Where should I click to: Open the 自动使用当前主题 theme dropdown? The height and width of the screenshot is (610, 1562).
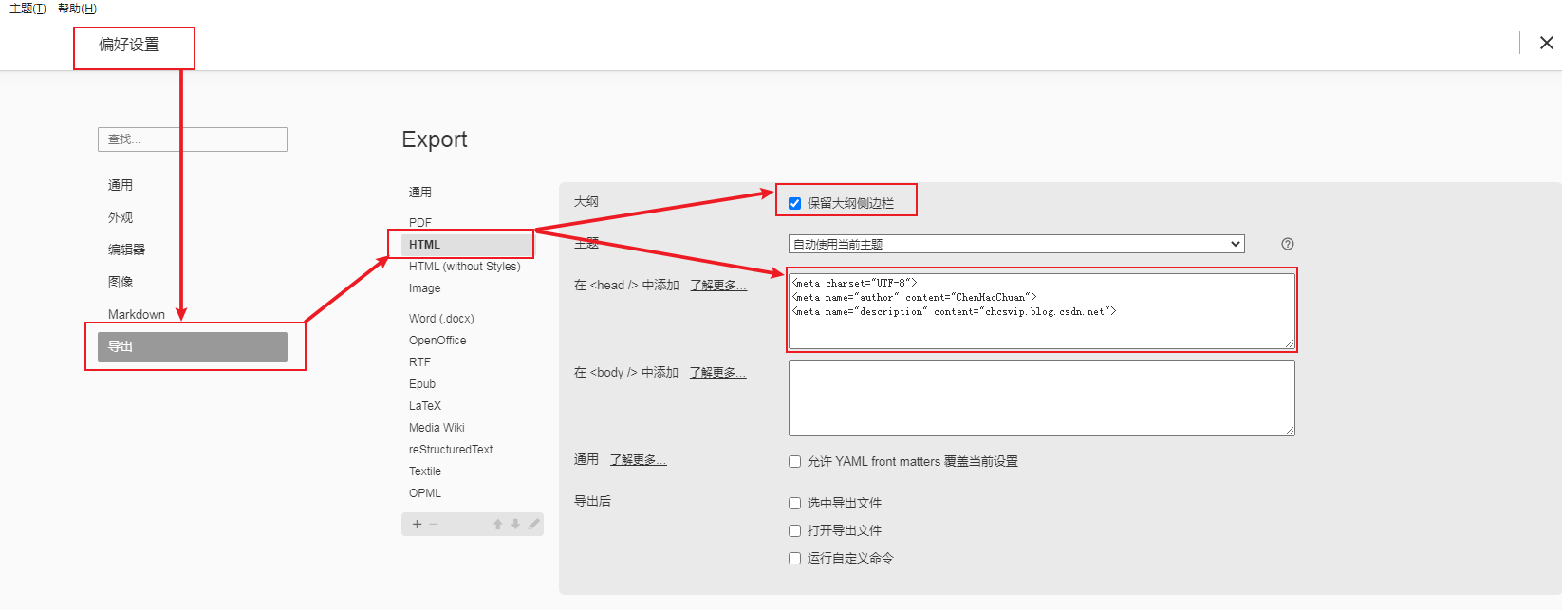[x=1016, y=244]
